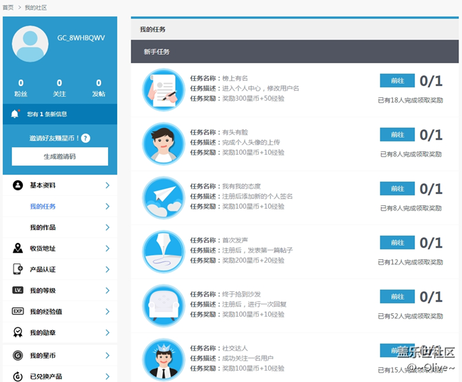Image resolution: width=462 pixels, height=382 pixels.
Task: Click the 有头有脸 boy avatar task icon
Action: coord(163,143)
